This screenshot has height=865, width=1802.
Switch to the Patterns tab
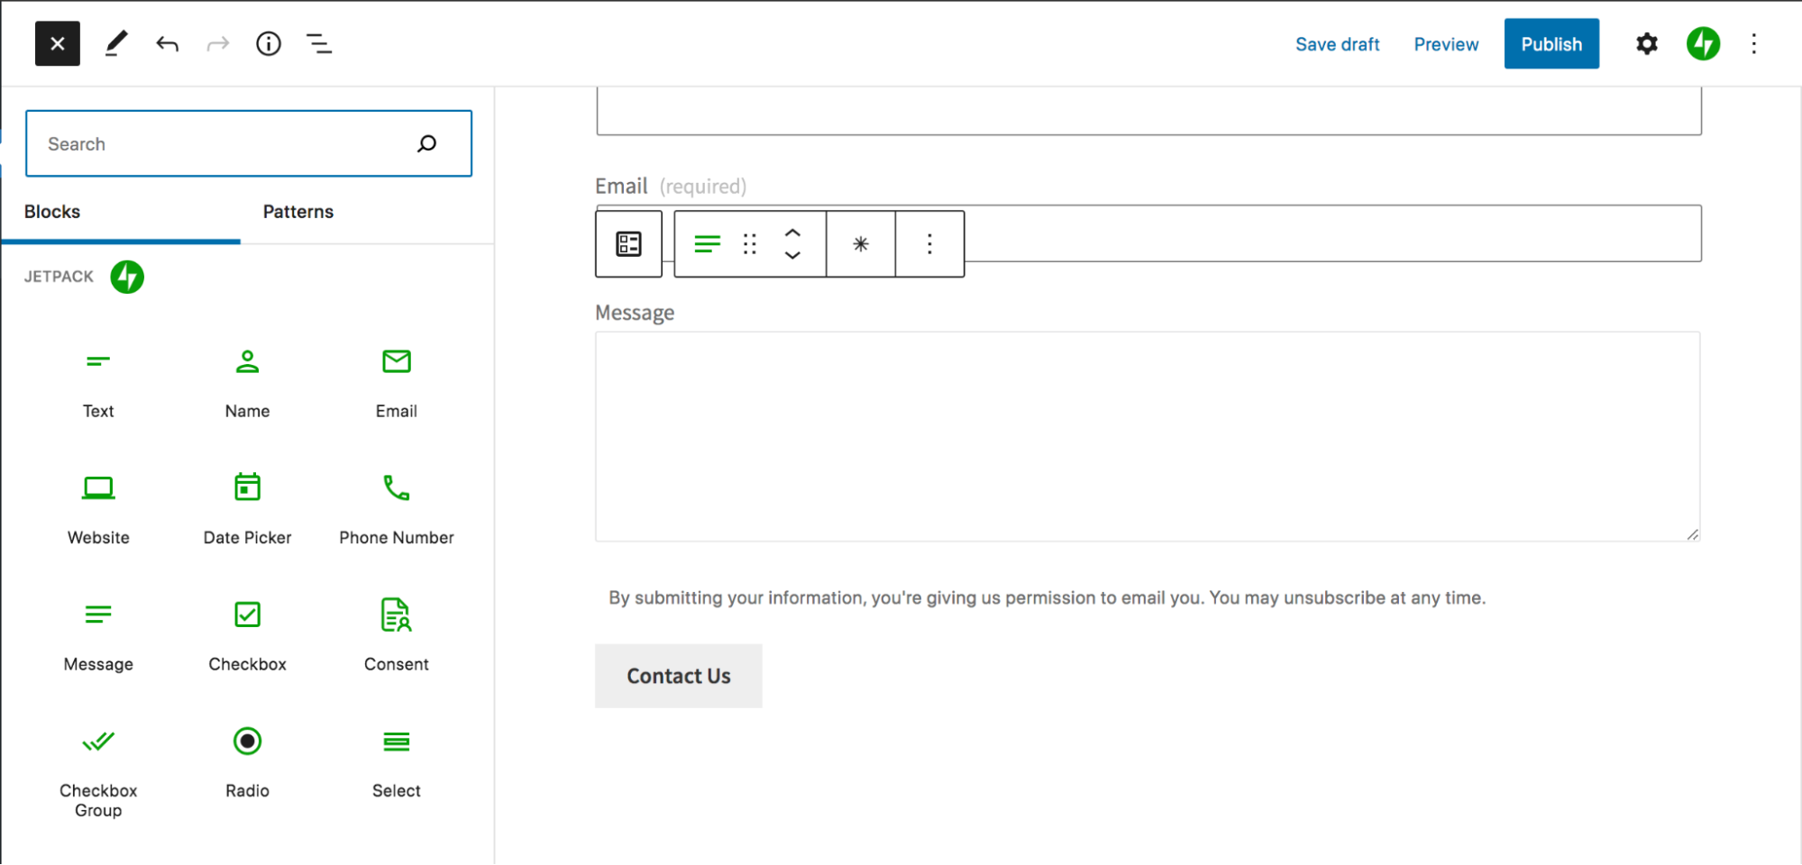(298, 212)
